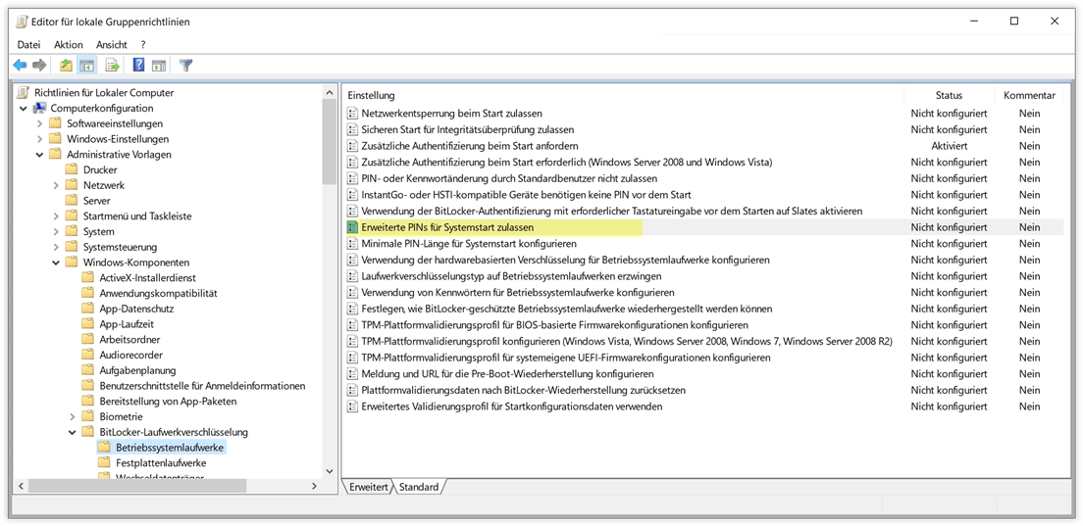Click the Filter funnel toolbar icon

(185, 66)
